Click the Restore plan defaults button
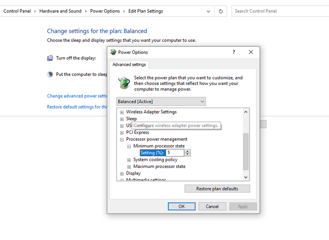Viewport: 329px width, 240px height. click(x=217, y=188)
